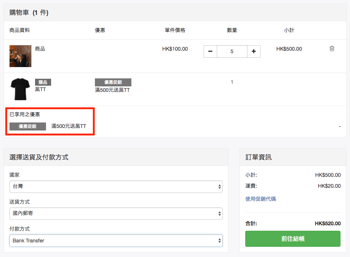Increase quantity with the plus button
This screenshot has width=350, height=257.
tap(254, 51)
